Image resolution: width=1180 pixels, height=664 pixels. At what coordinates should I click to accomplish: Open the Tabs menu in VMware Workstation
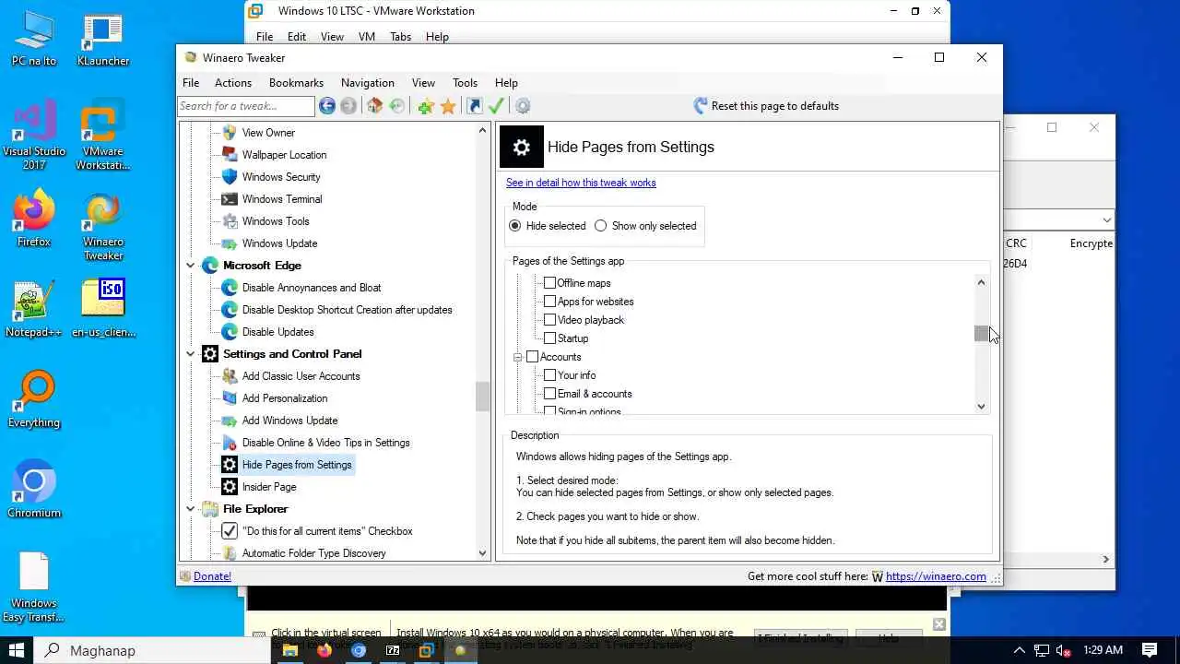(400, 37)
